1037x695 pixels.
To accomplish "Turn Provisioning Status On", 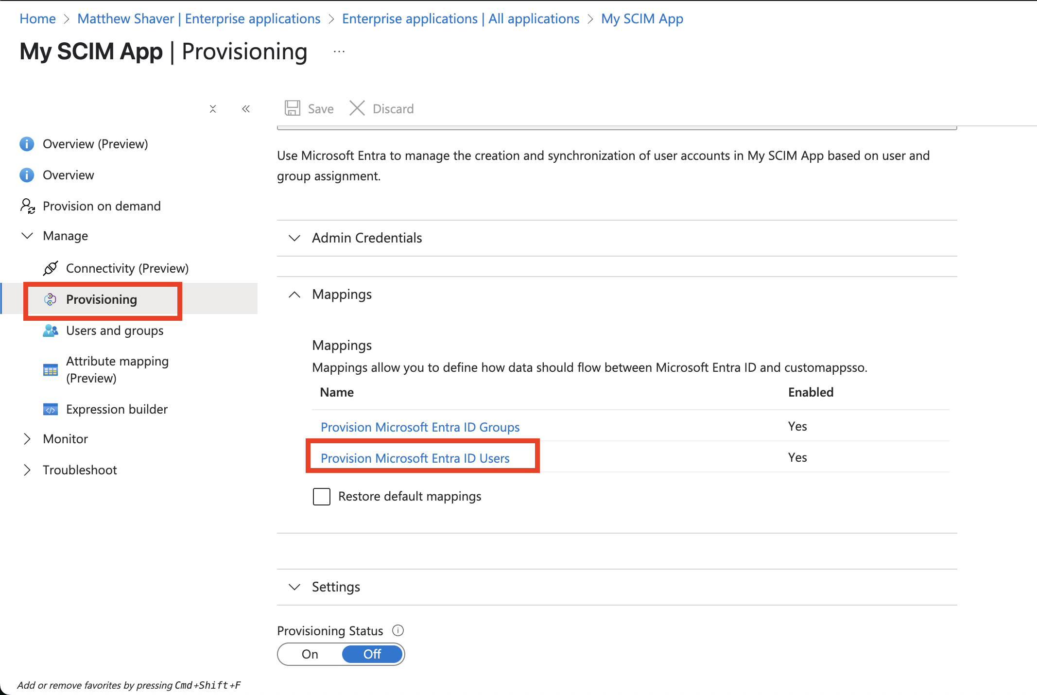I will (310, 654).
